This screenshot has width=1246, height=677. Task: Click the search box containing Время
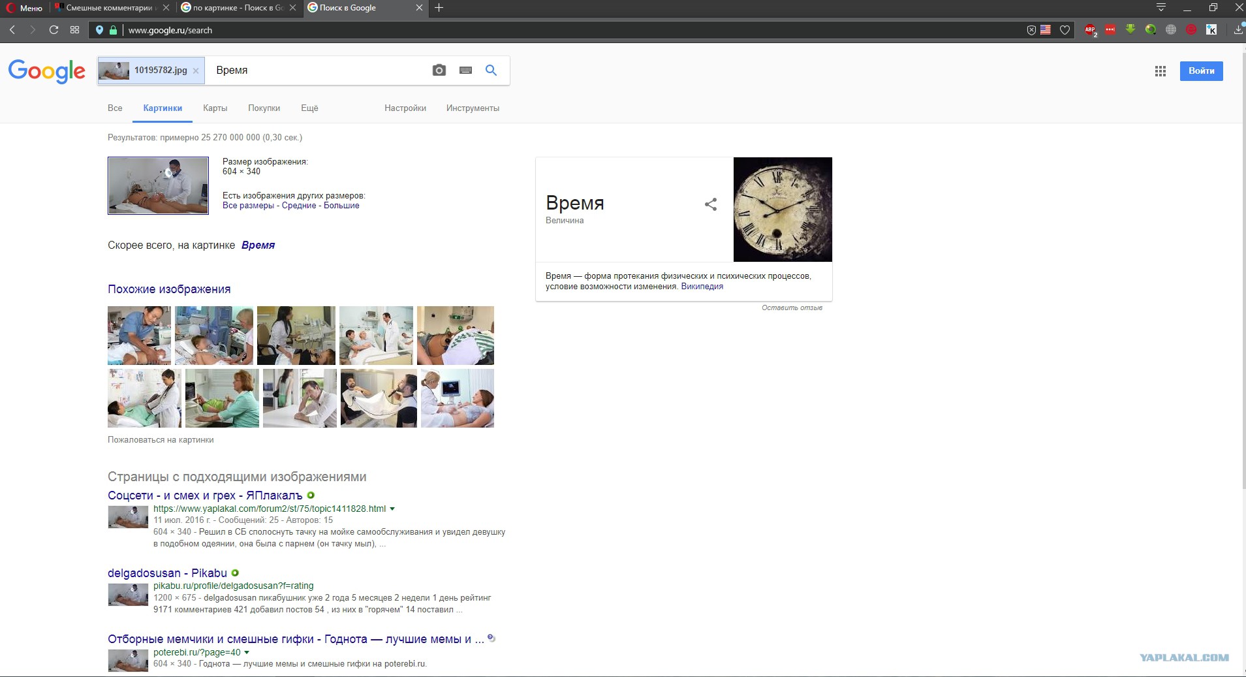[x=317, y=71]
